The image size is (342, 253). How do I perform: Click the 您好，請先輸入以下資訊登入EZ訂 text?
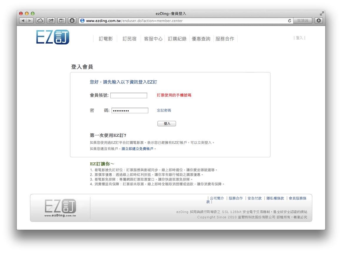coord(123,82)
